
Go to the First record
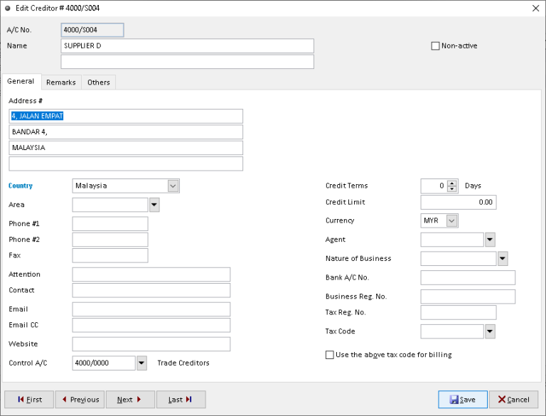[29, 399]
